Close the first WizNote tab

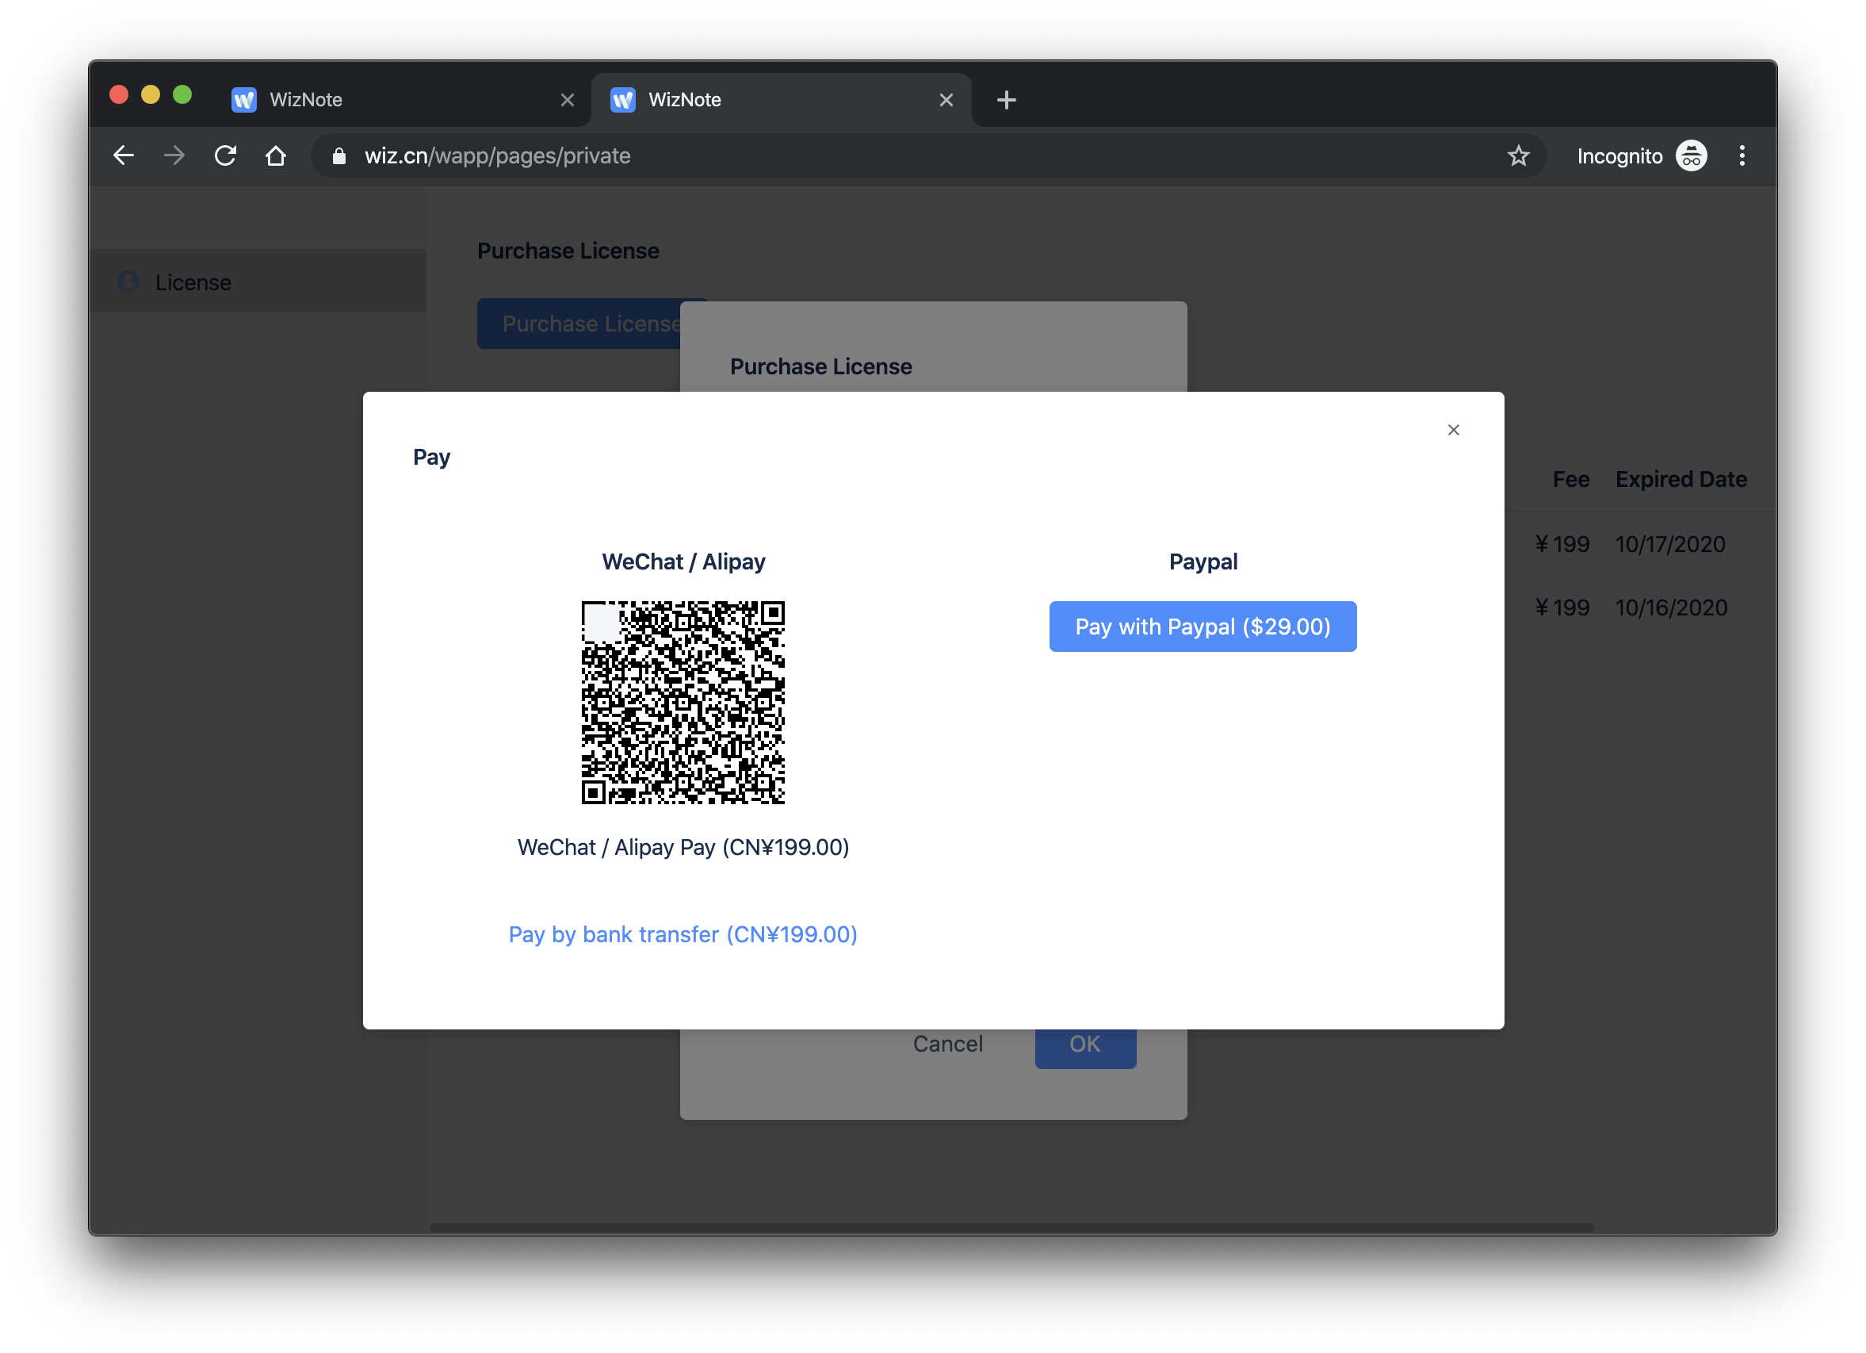[567, 100]
